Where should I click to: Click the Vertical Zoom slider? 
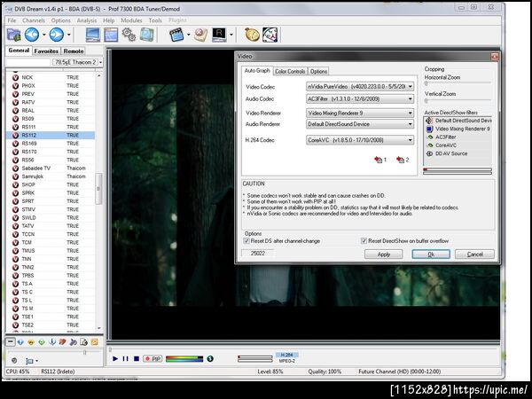tap(458, 100)
